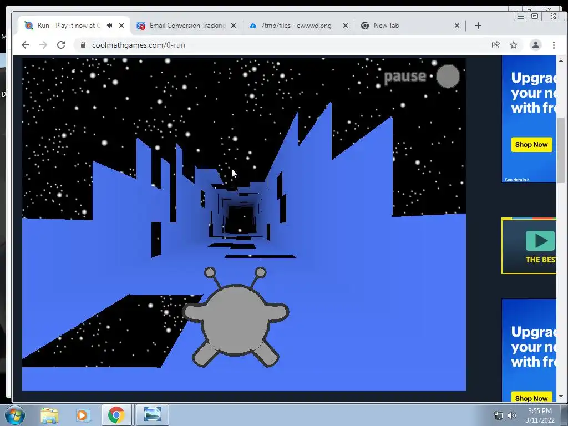This screenshot has height=426, width=568.
Task: Reload the coolmathgames page
Action: [61, 45]
